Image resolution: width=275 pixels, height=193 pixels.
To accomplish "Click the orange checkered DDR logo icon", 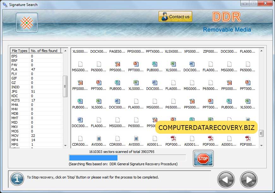I will (27, 23).
